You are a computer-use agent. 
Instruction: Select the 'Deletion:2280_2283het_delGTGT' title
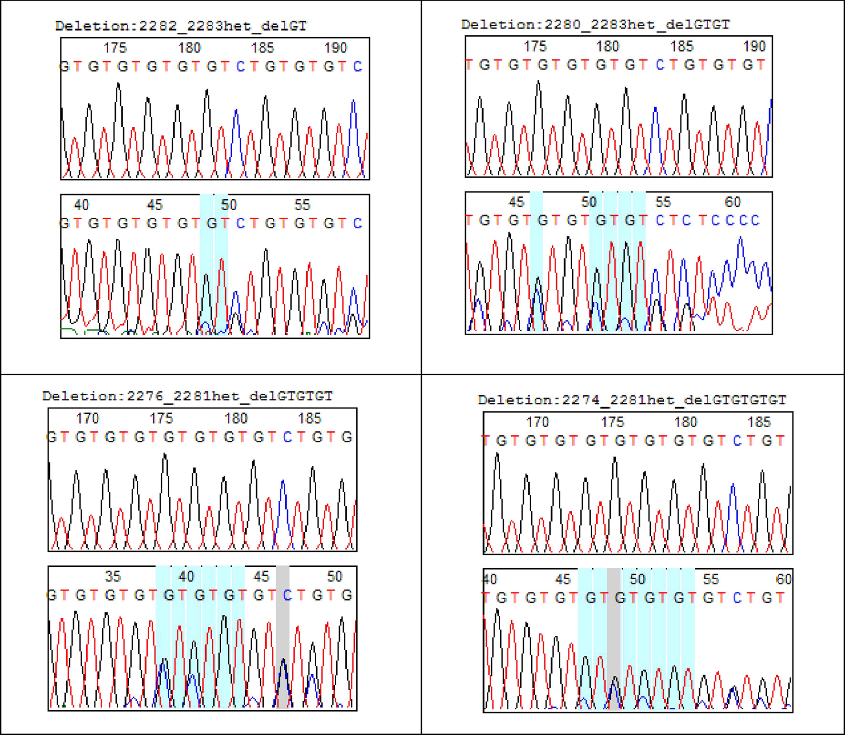coord(596,25)
